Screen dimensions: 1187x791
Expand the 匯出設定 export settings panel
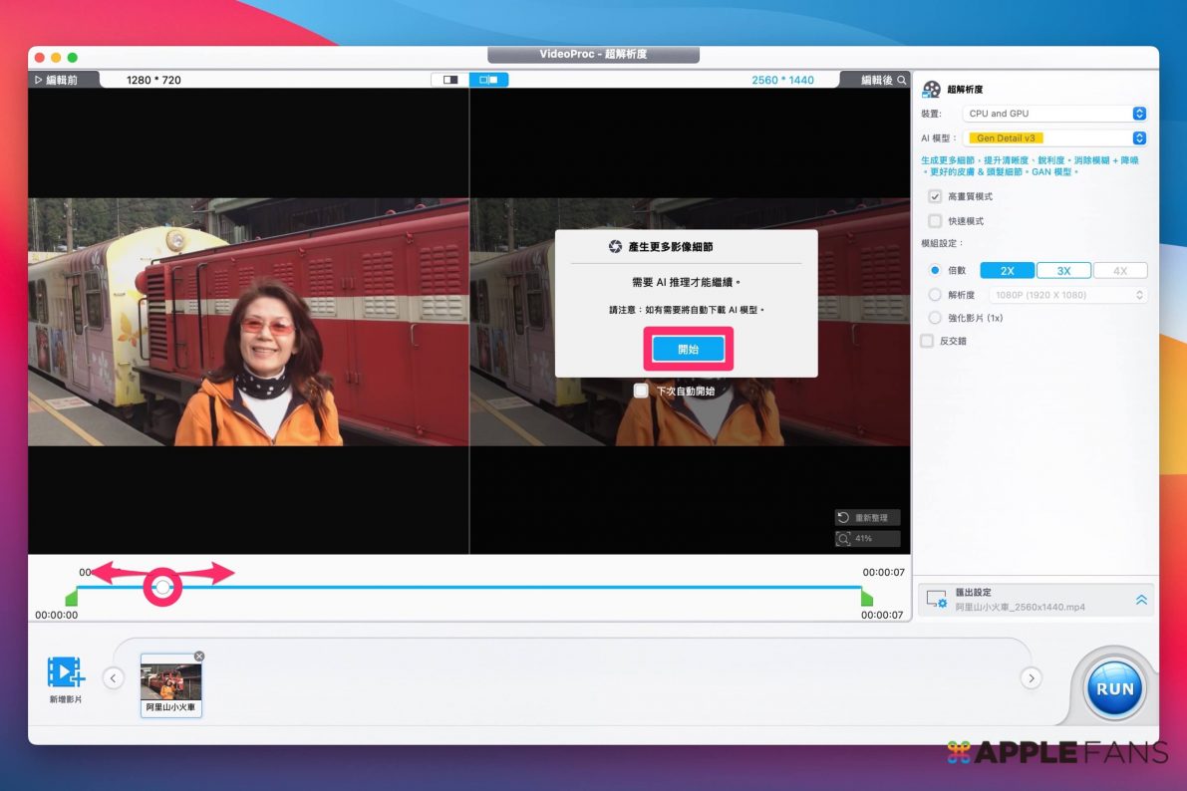[x=1141, y=600]
